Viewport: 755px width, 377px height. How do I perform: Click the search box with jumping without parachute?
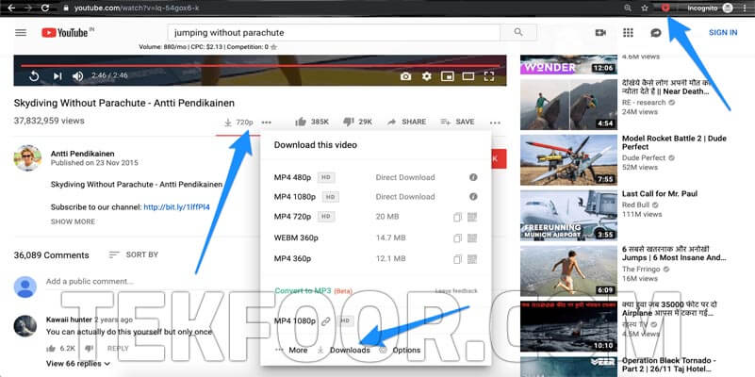pos(334,33)
